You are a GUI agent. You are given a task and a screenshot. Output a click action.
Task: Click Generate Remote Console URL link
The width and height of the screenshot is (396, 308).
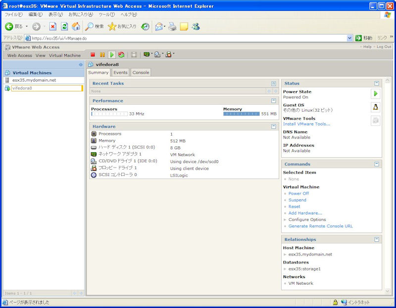tap(321, 226)
